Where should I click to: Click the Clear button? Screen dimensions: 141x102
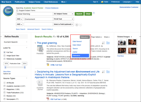[x=88, y=14]
